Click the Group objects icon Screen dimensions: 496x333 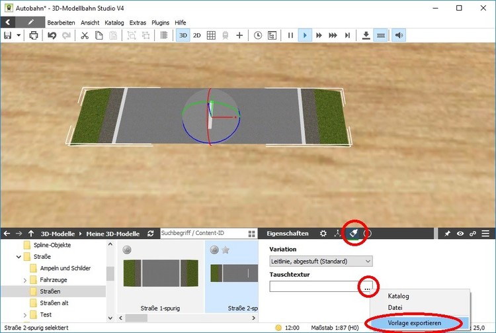pos(132,36)
